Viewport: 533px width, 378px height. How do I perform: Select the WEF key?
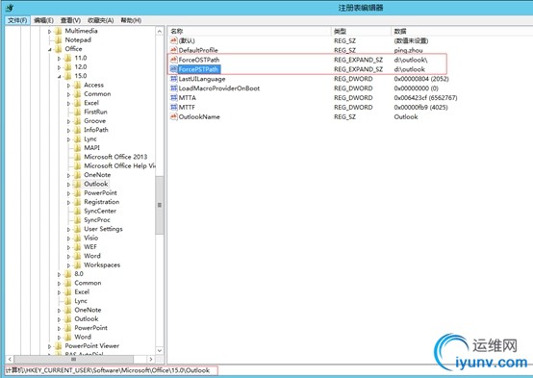90,247
